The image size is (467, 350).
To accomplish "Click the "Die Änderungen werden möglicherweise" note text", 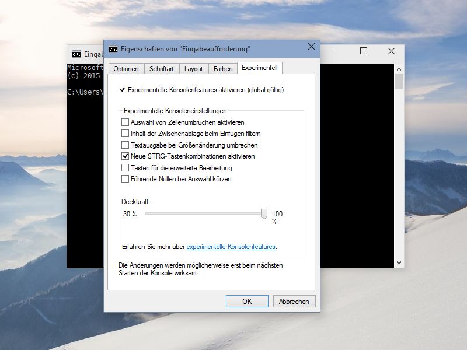I will click(200, 269).
